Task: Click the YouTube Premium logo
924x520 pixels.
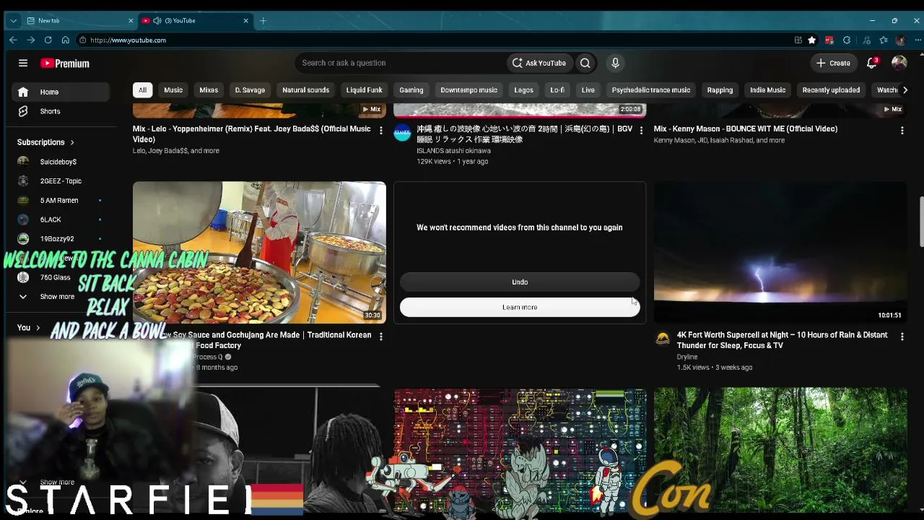Action: 65,64
